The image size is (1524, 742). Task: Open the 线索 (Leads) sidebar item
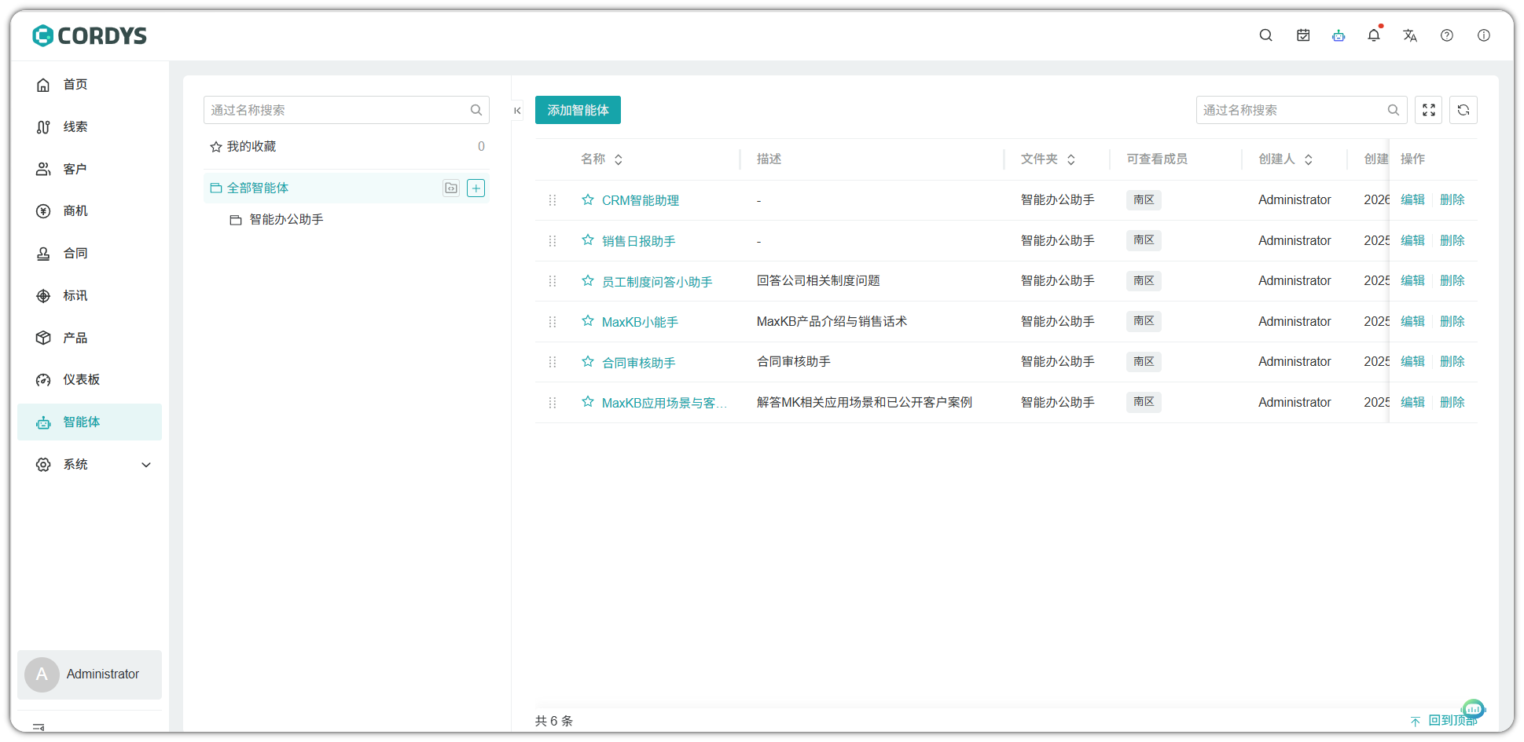click(75, 126)
